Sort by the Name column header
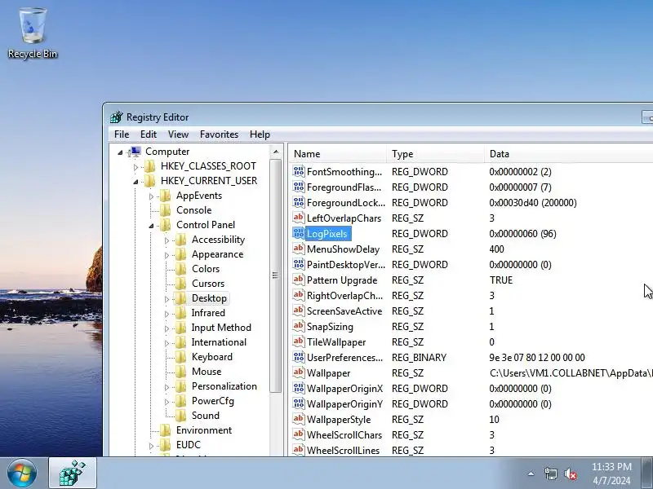653x489 pixels. (x=337, y=154)
